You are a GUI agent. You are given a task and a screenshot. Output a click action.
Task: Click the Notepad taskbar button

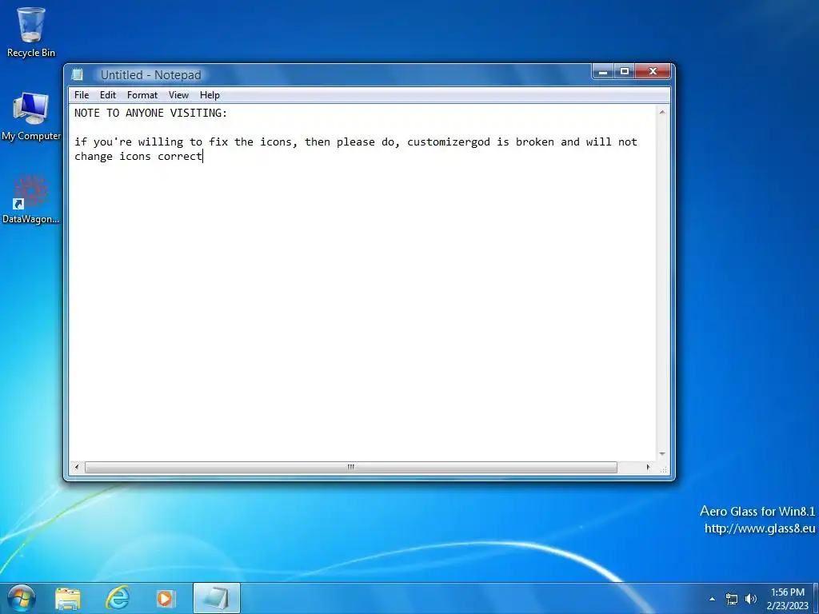[216, 598]
